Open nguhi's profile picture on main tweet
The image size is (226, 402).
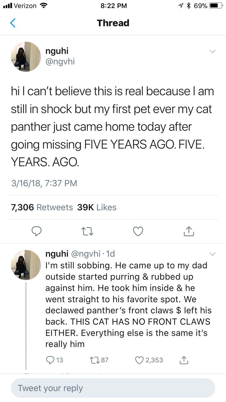tap(26, 57)
